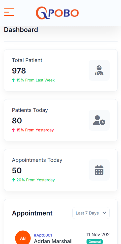Open the Appointments Today card
This screenshot has width=121, height=244.
pyautogui.click(x=61, y=170)
